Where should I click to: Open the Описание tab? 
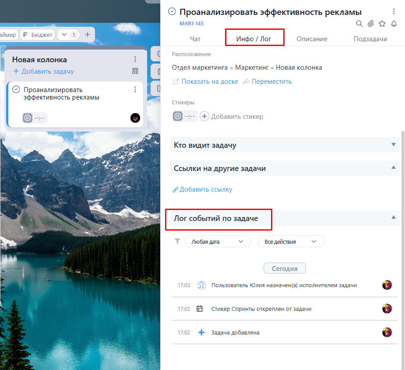(x=312, y=39)
